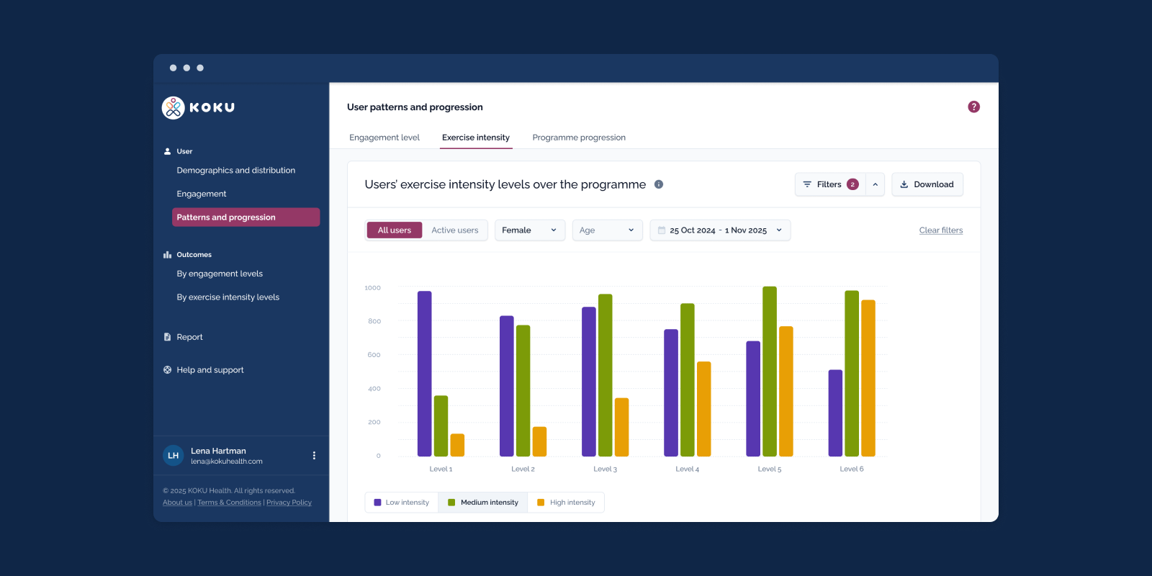The image size is (1152, 576).
Task: Click Clear filters link
Action: (941, 230)
